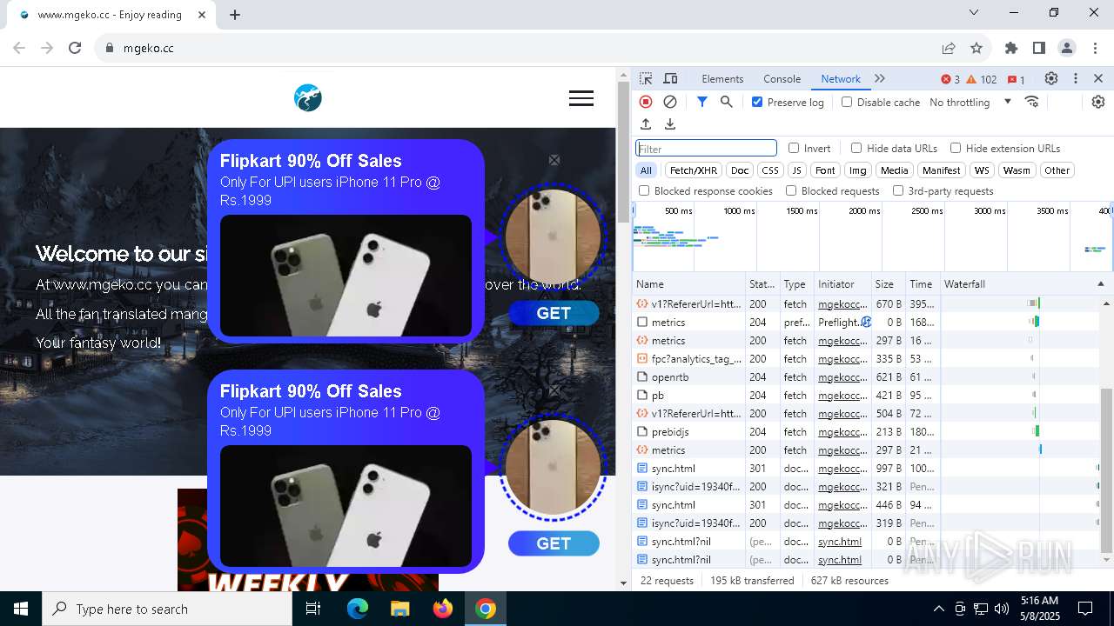
Task: Open Network panel settings gear
Action: point(1098,102)
